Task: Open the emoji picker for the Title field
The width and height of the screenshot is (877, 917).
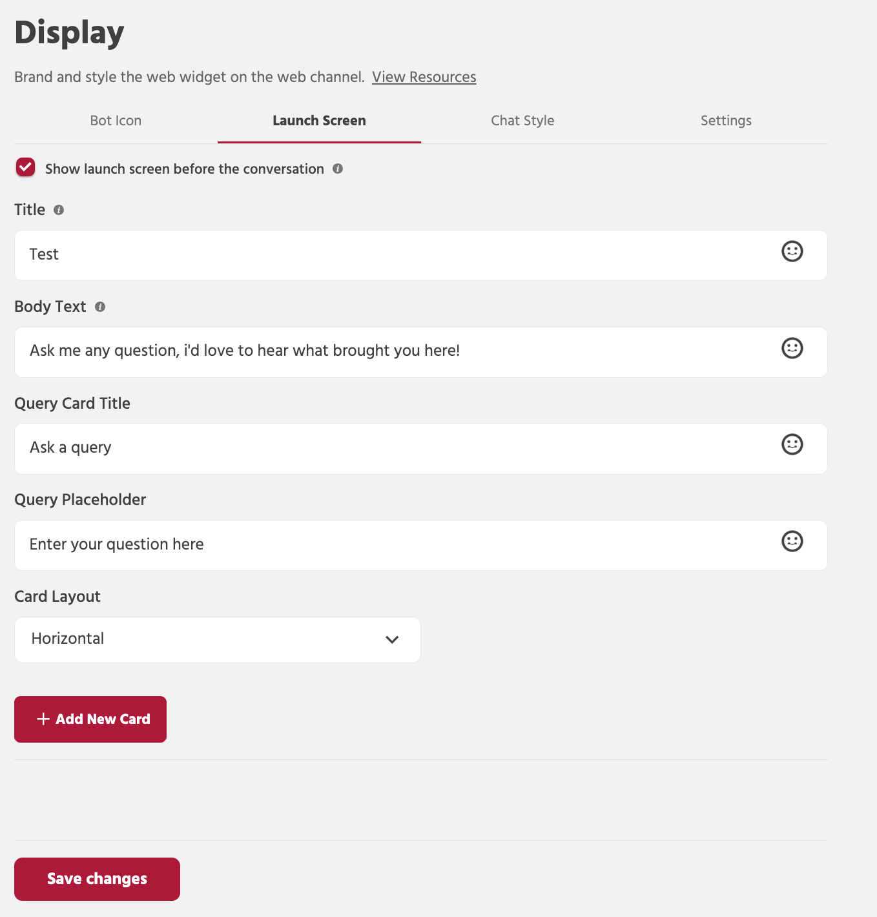Action: 792,252
